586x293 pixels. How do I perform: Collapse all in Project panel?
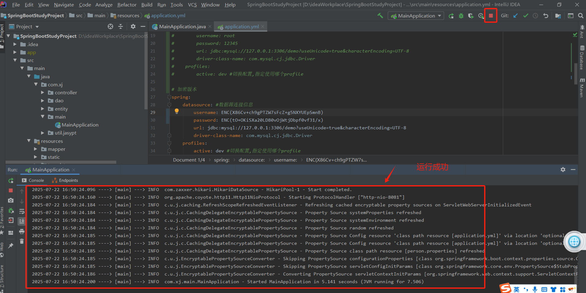[121, 26]
